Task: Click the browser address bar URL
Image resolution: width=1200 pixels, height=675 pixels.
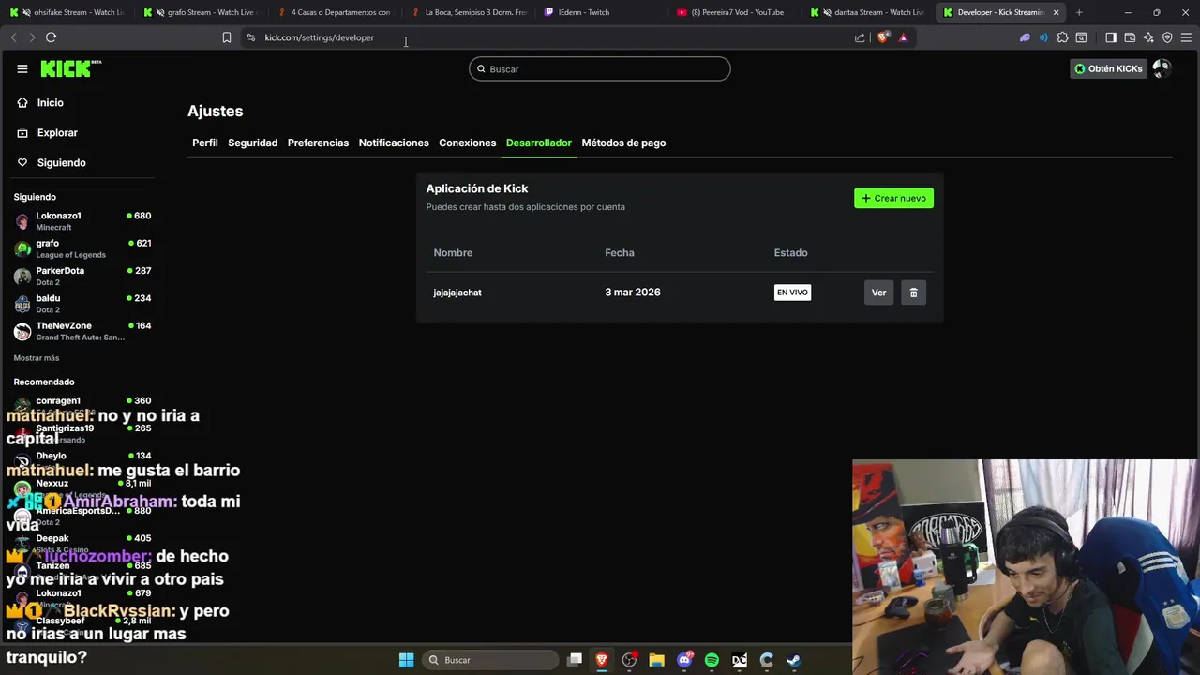Action: (320, 37)
